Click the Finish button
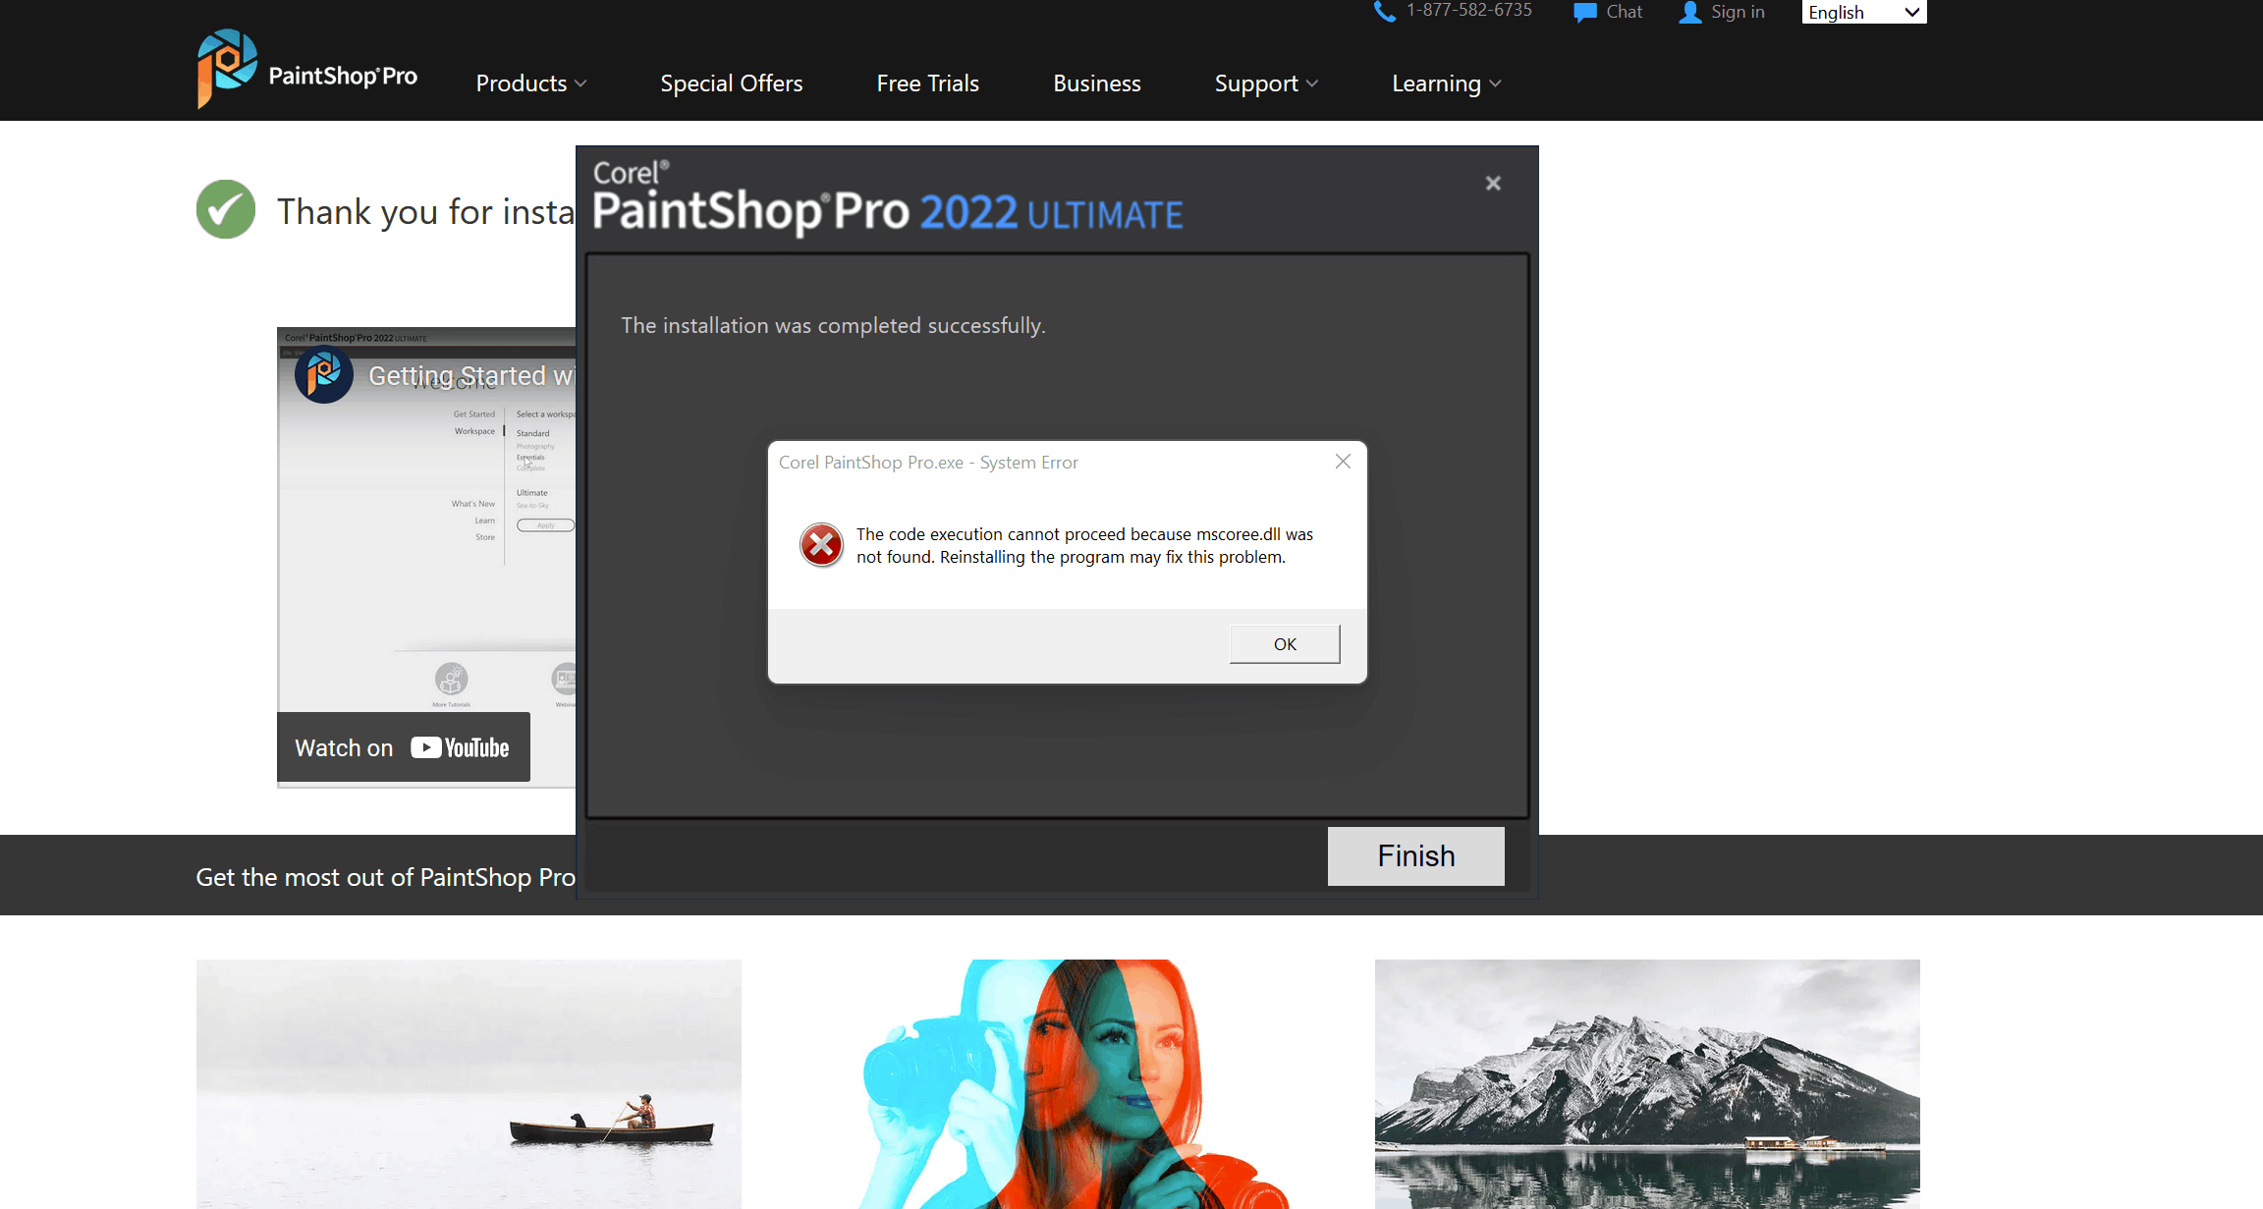This screenshot has width=2263, height=1209. click(x=1415, y=856)
